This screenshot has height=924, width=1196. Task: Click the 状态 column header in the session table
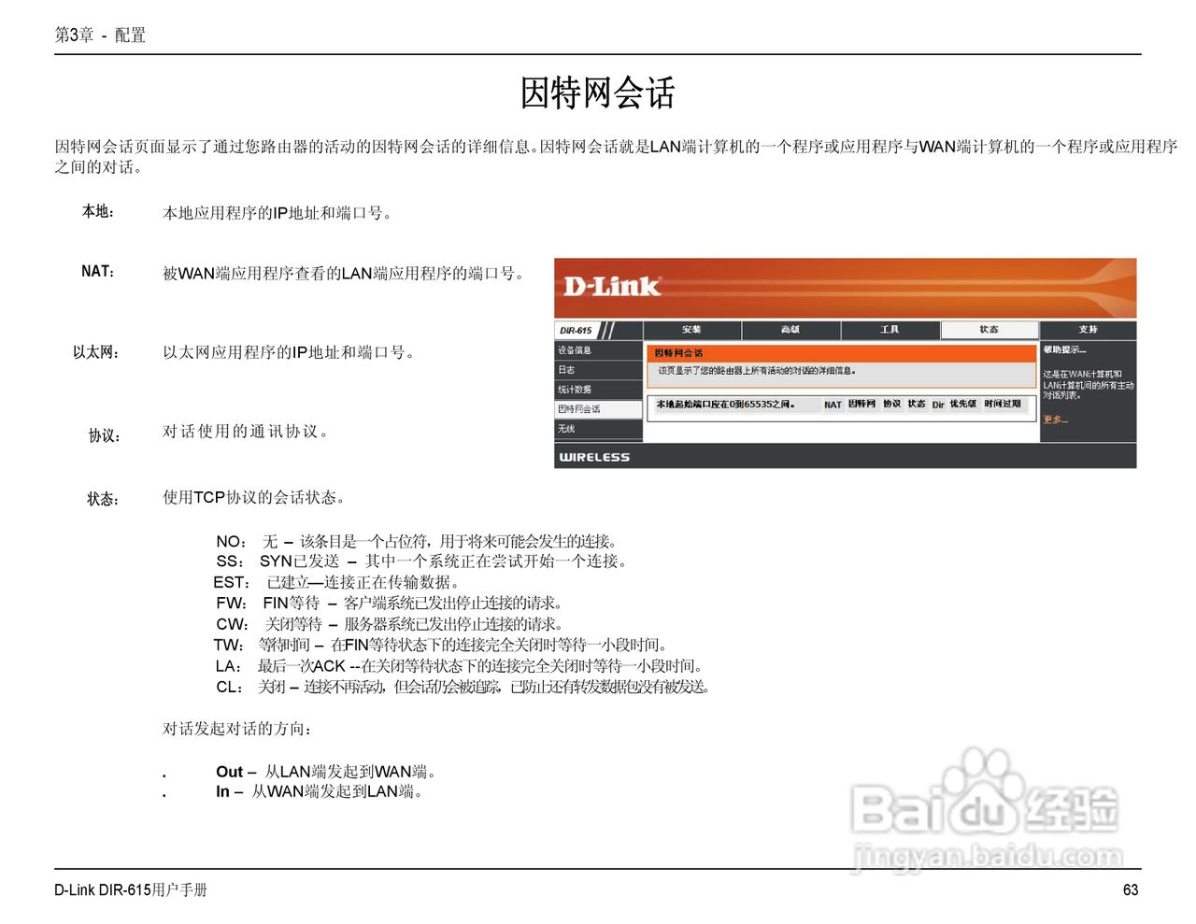coord(917,405)
